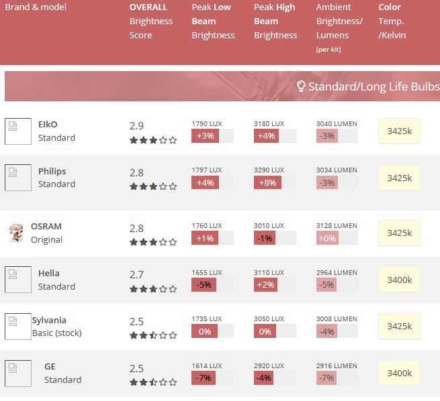Click the Philips star rating icons
The width and height of the screenshot is (440, 401).
point(153,186)
